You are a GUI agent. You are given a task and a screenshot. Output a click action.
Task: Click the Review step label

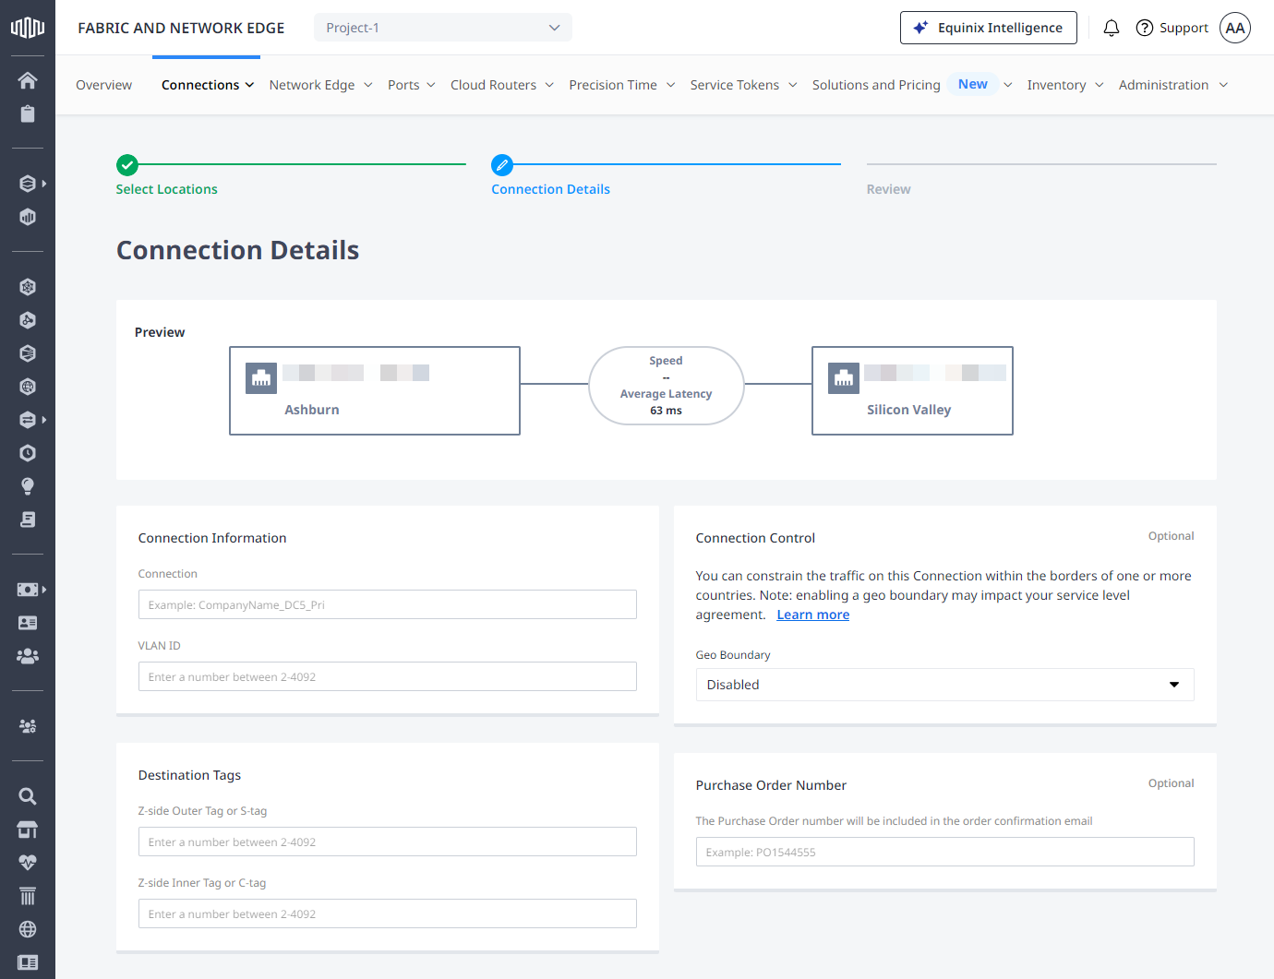(x=888, y=189)
